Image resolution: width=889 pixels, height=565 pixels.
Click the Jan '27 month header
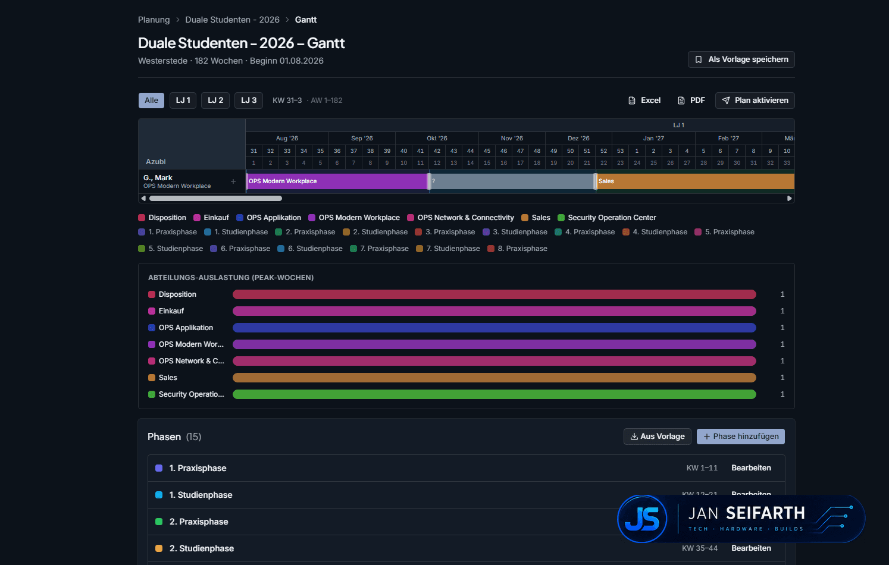[x=653, y=138]
